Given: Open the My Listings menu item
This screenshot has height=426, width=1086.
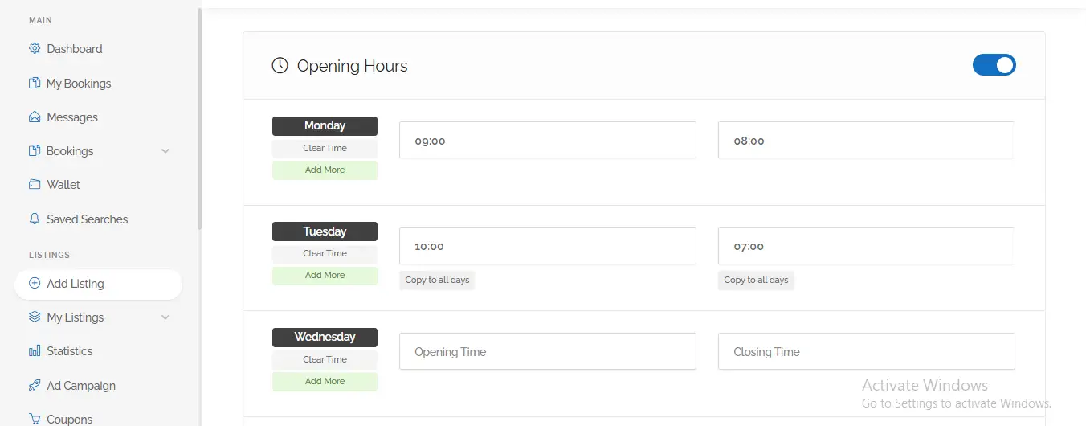Looking at the screenshot, I should (76, 317).
